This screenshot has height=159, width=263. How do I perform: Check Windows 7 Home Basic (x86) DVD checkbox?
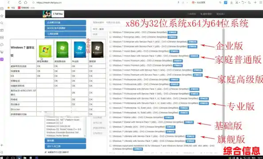(110, 51)
